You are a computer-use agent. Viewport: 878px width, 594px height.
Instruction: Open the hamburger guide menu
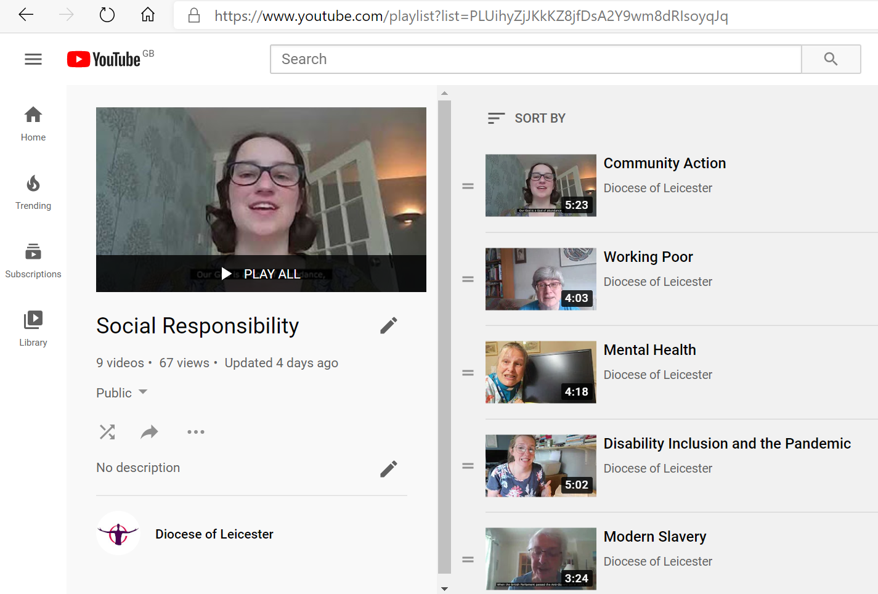pos(33,59)
